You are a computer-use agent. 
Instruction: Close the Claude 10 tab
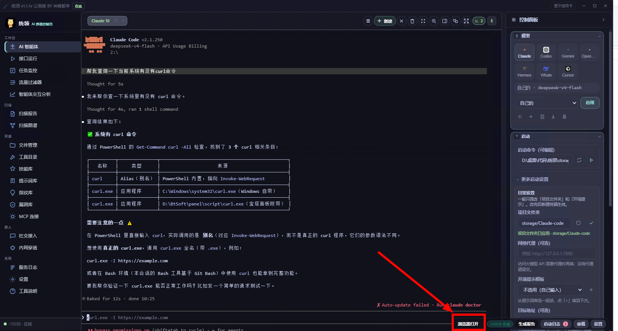click(x=123, y=21)
